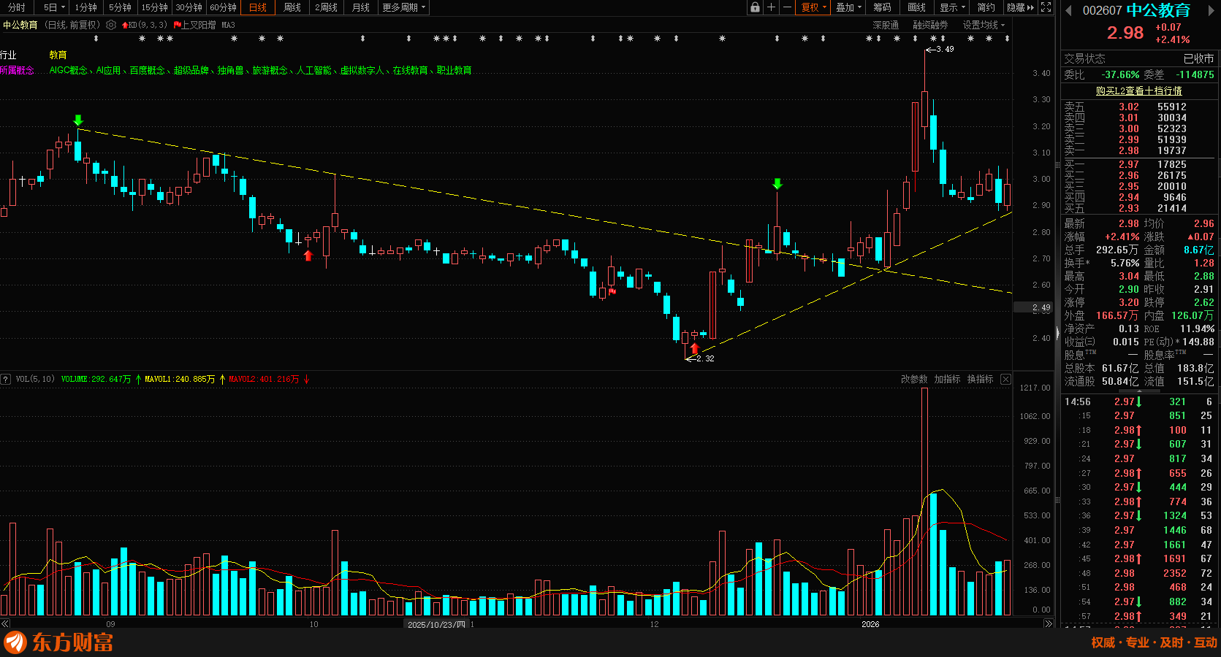Viewport: 1221px width, 657px height.
Task: Open the 职业教育 concept link
Action: (454, 70)
